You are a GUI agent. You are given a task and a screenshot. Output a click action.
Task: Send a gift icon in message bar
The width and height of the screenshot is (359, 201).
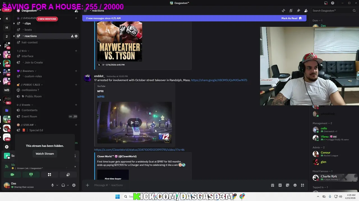point(272,185)
